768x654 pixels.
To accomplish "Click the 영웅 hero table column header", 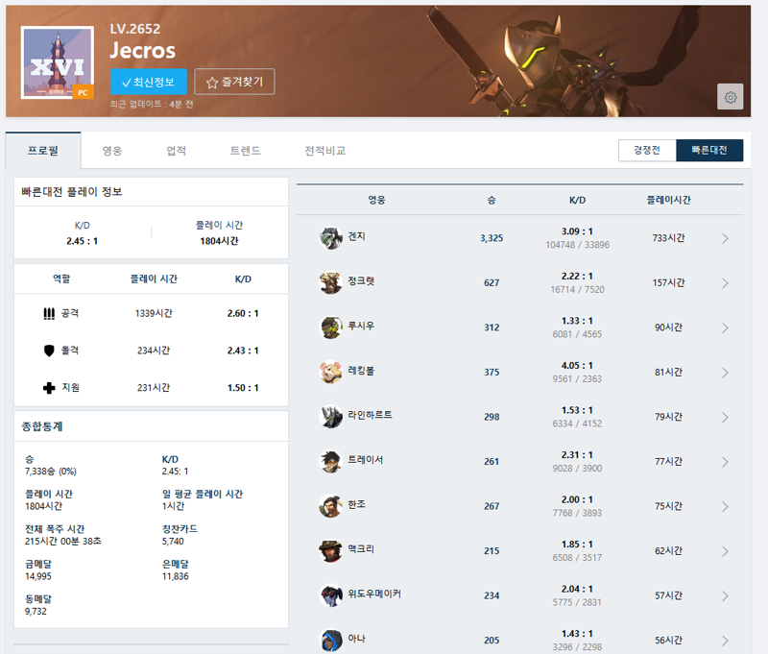I will click(x=377, y=200).
